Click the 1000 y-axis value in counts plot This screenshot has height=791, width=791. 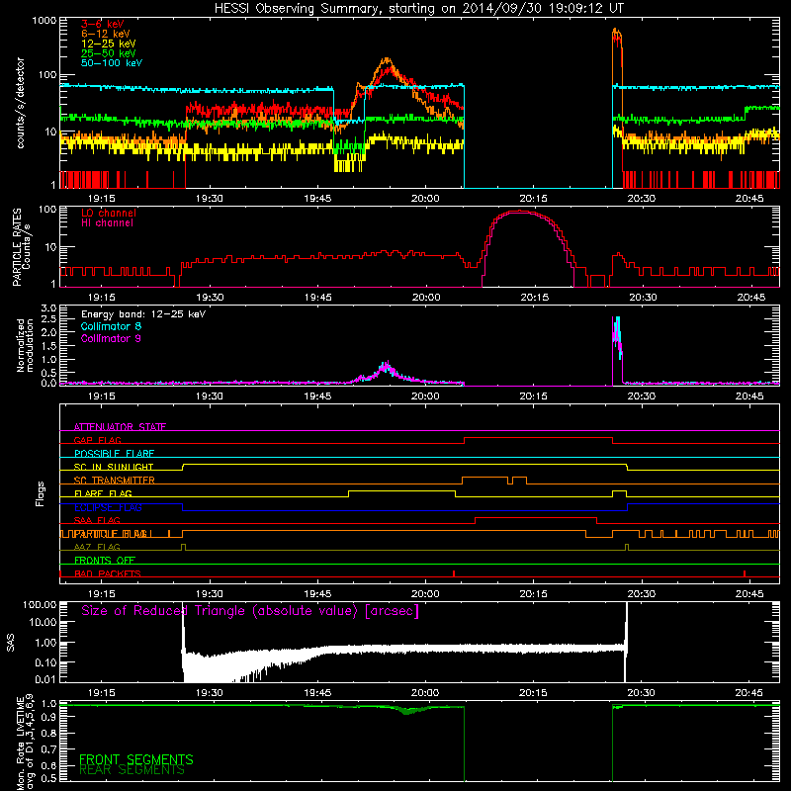point(44,21)
